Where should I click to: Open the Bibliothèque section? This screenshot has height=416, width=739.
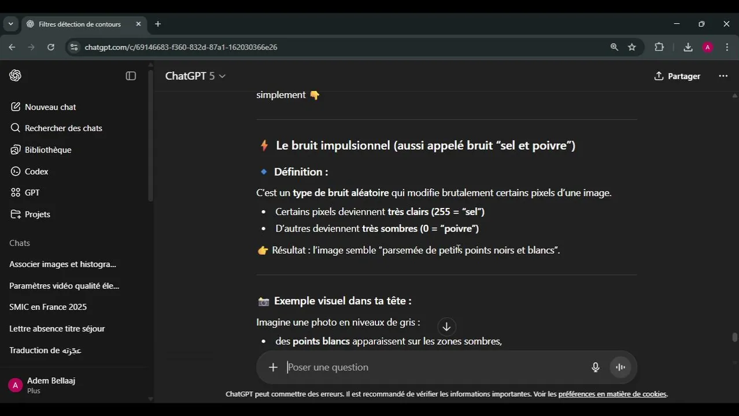[x=40, y=150]
